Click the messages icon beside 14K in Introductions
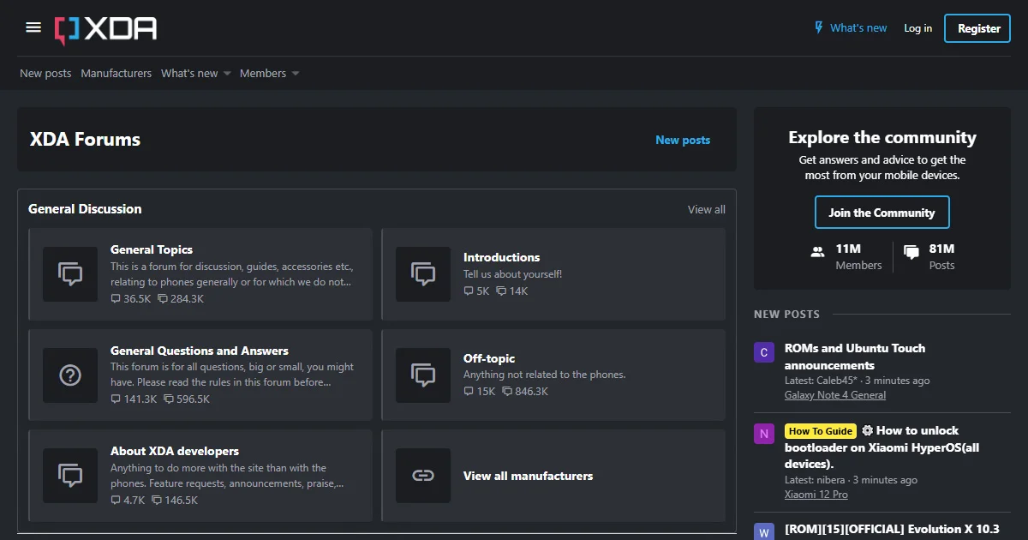 click(x=501, y=291)
